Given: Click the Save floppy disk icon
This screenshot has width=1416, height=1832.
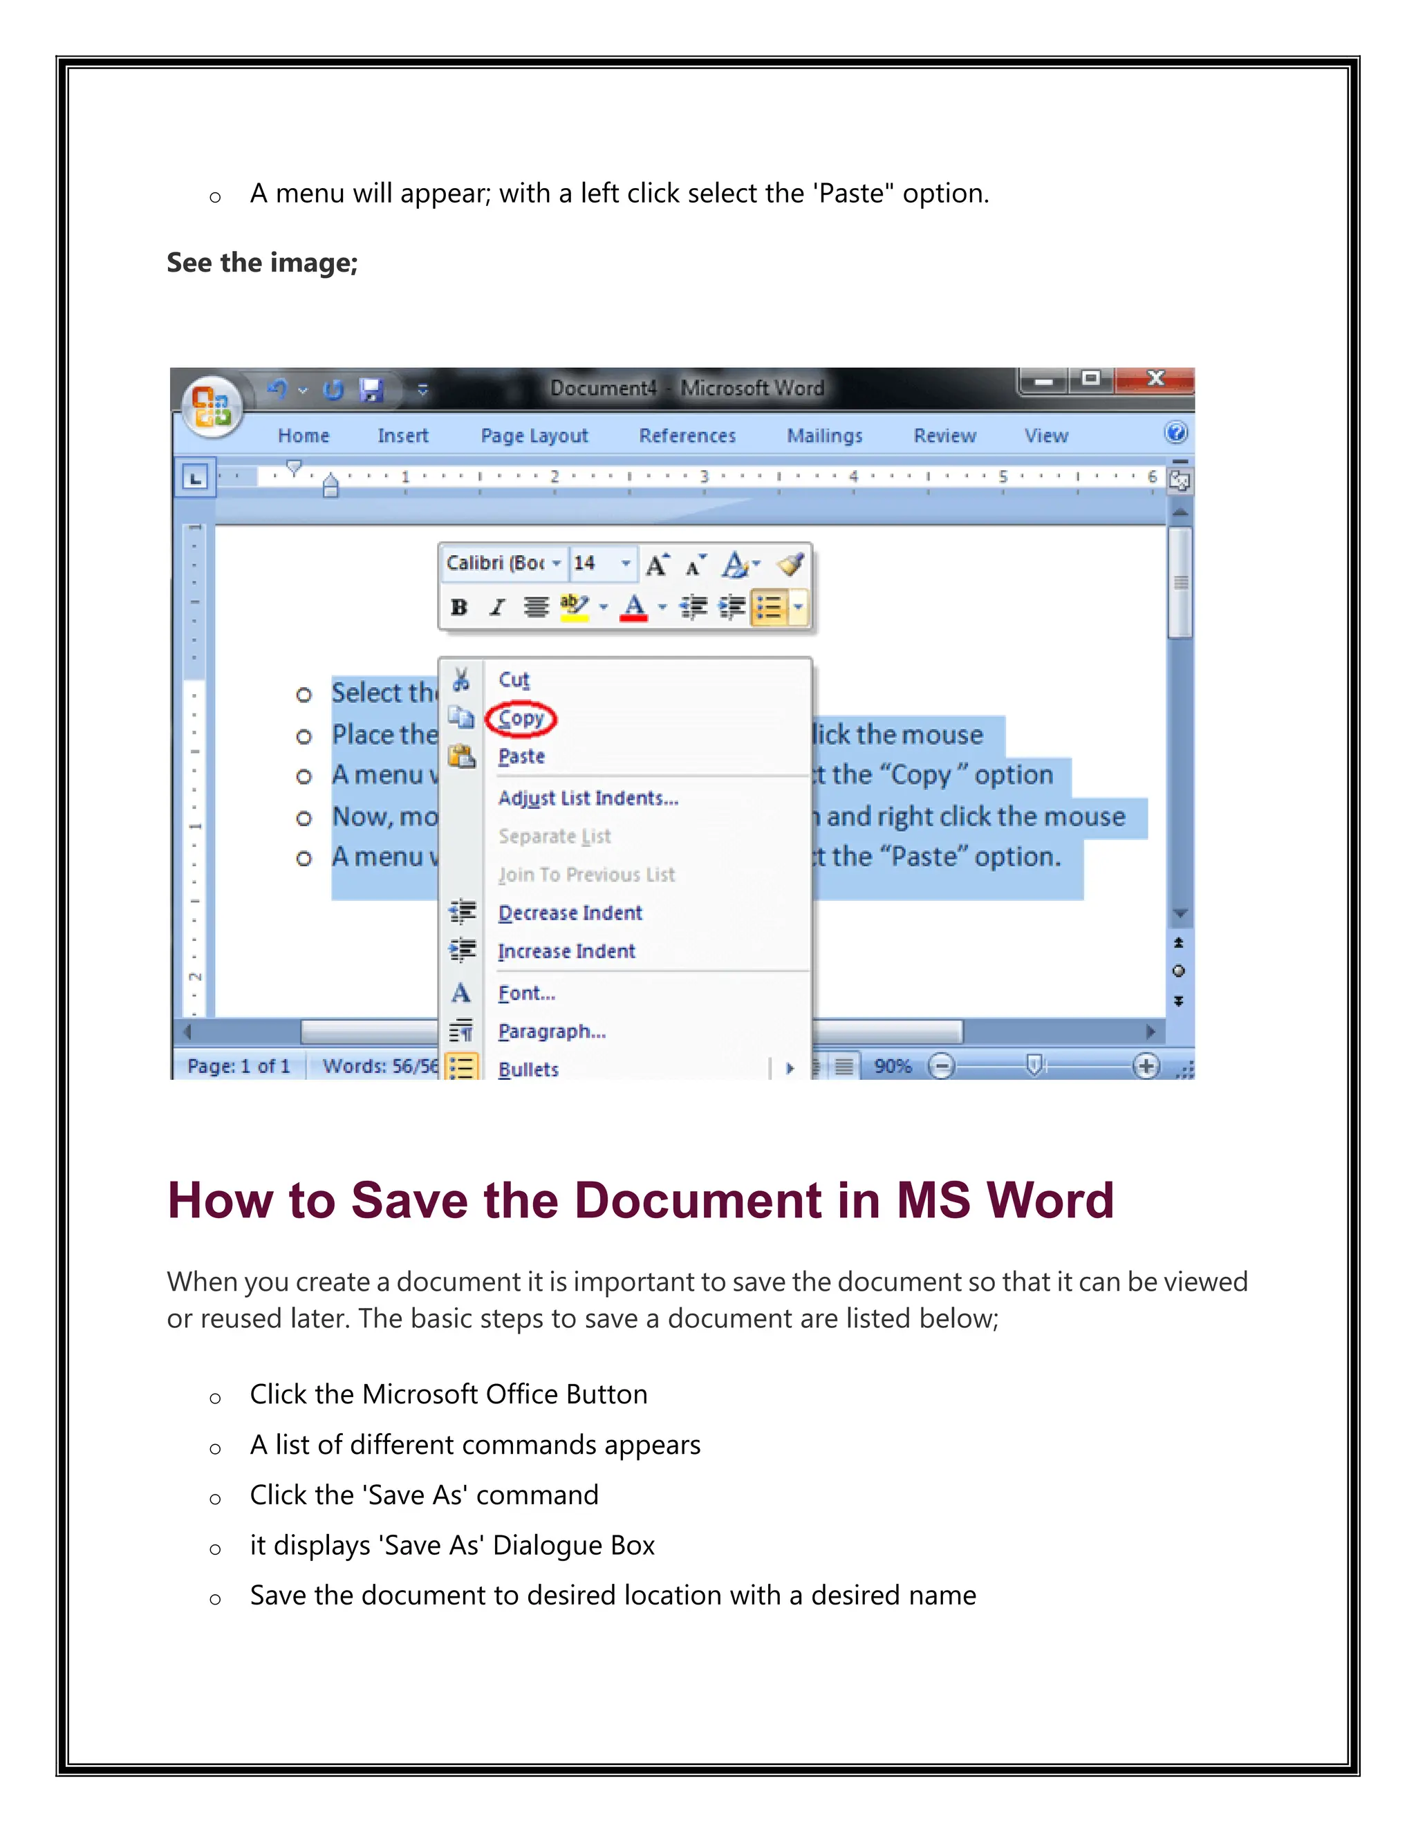Looking at the screenshot, I should pos(371,390).
